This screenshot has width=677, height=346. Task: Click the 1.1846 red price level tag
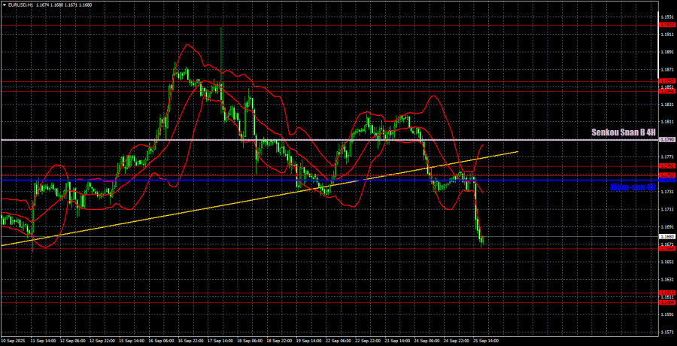click(666, 91)
